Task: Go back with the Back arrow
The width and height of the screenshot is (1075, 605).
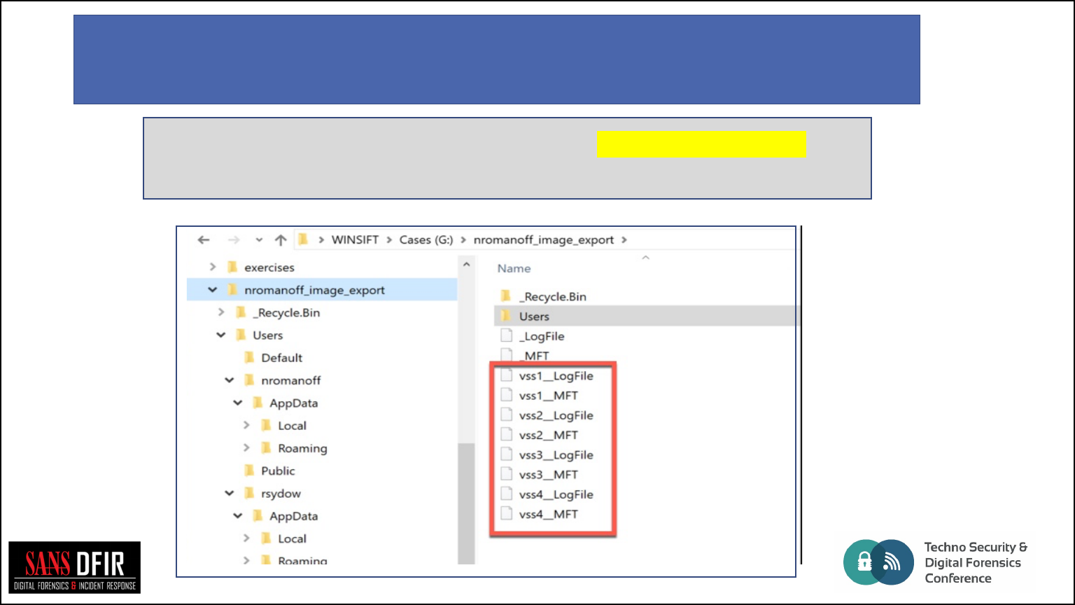Action: (x=204, y=239)
